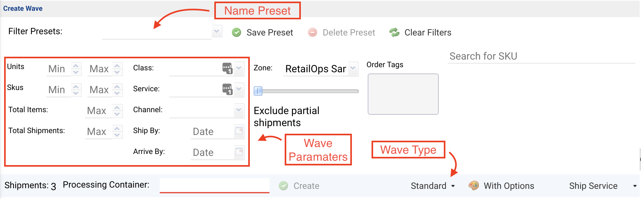641x199 pixels.
Task: Click the red Delete Preset icon
Action: [x=313, y=32]
